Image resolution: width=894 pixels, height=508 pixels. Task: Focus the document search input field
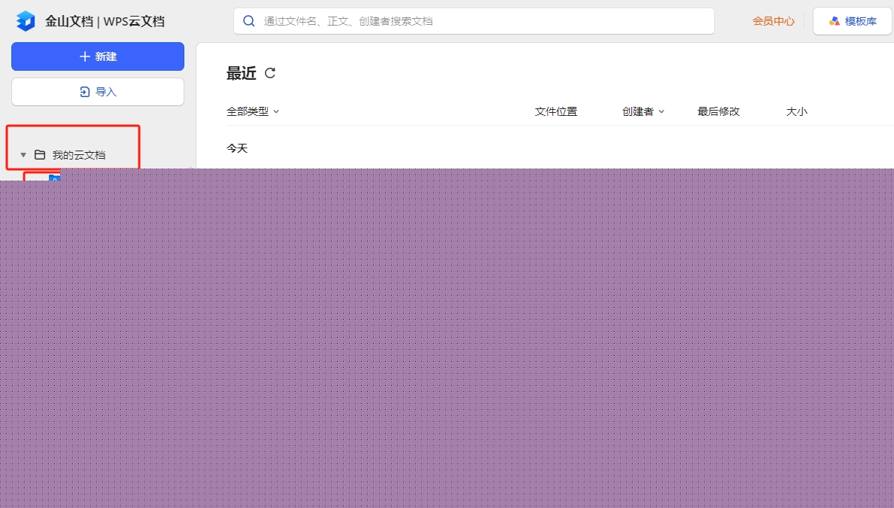pos(482,21)
